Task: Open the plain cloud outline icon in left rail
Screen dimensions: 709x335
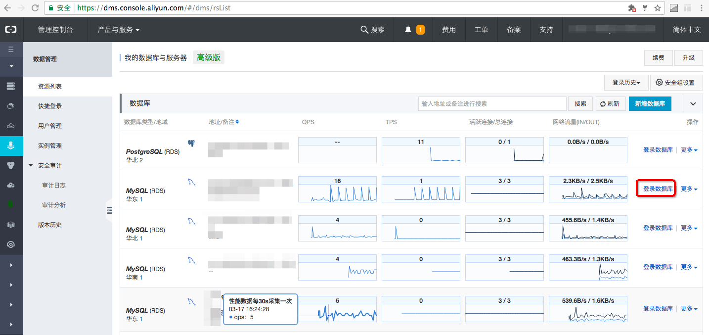Action: pos(11,126)
